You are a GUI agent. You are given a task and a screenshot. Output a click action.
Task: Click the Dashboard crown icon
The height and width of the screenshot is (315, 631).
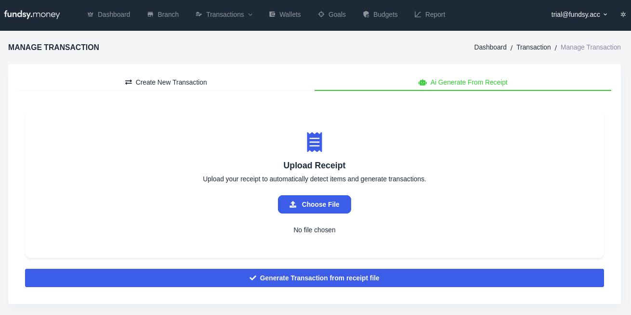point(90,14)
